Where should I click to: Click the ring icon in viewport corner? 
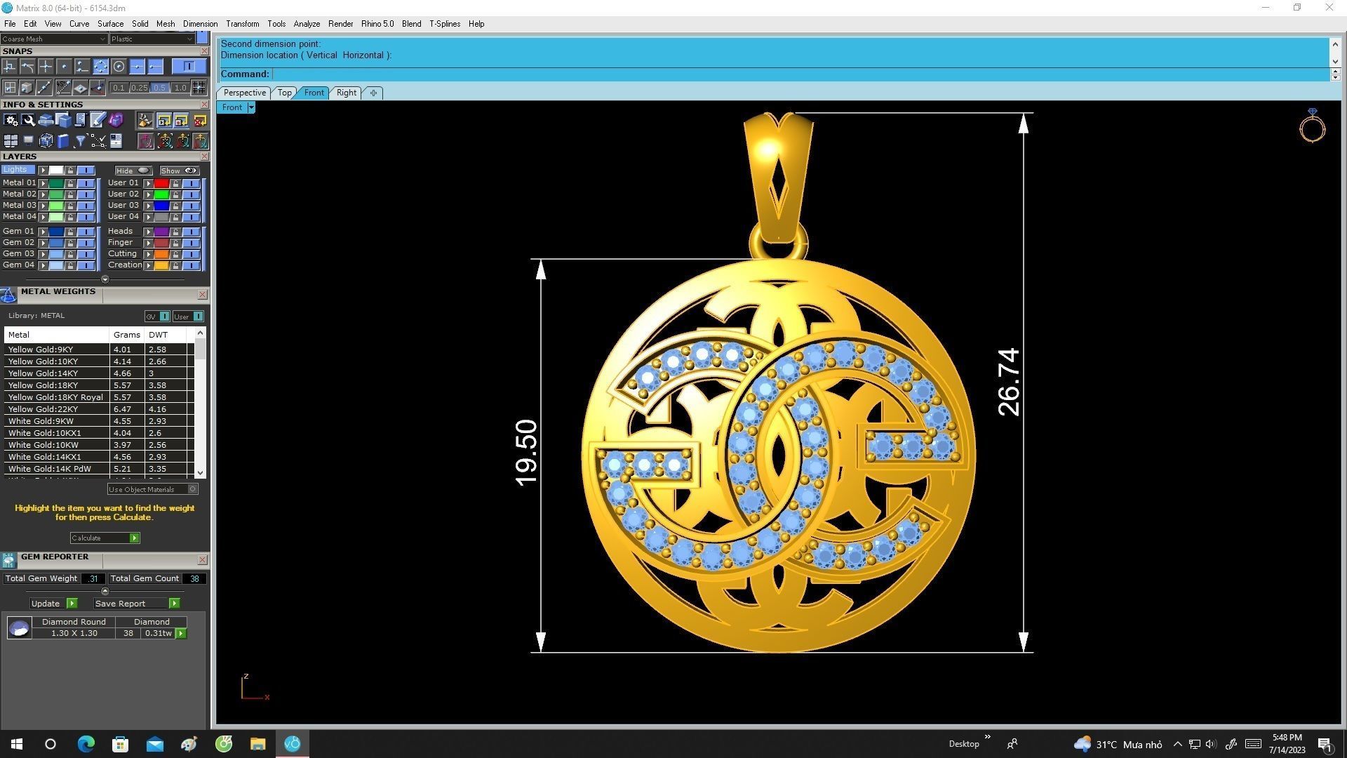tap(1312, 126)
